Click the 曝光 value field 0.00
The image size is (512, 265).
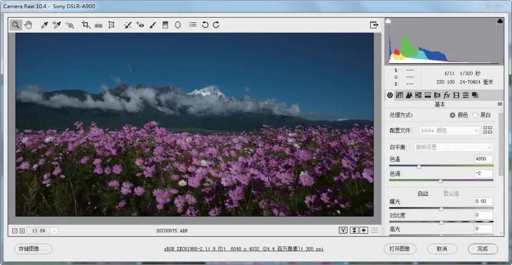click(483, 202)
